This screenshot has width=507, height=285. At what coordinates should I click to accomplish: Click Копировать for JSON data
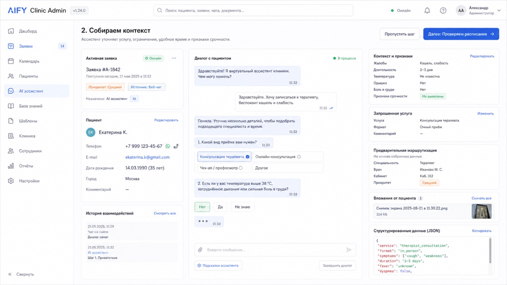[482, 231]
